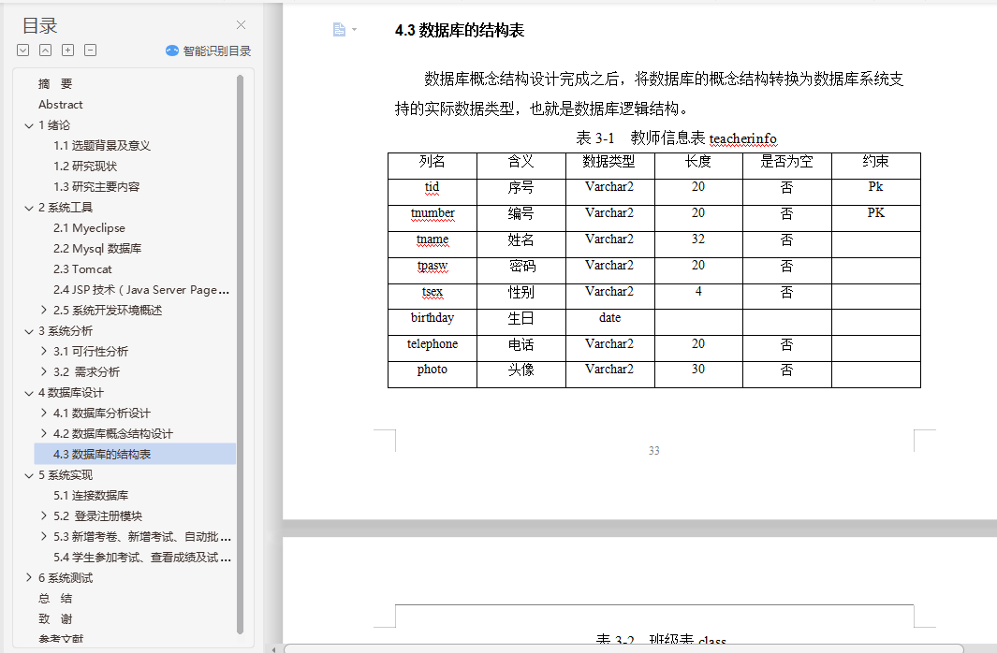Image resolution: width=997 pixels, height=653 pixels.
Task: Collapse the '5 系统实现' outline section
Action: click(29, 475)
